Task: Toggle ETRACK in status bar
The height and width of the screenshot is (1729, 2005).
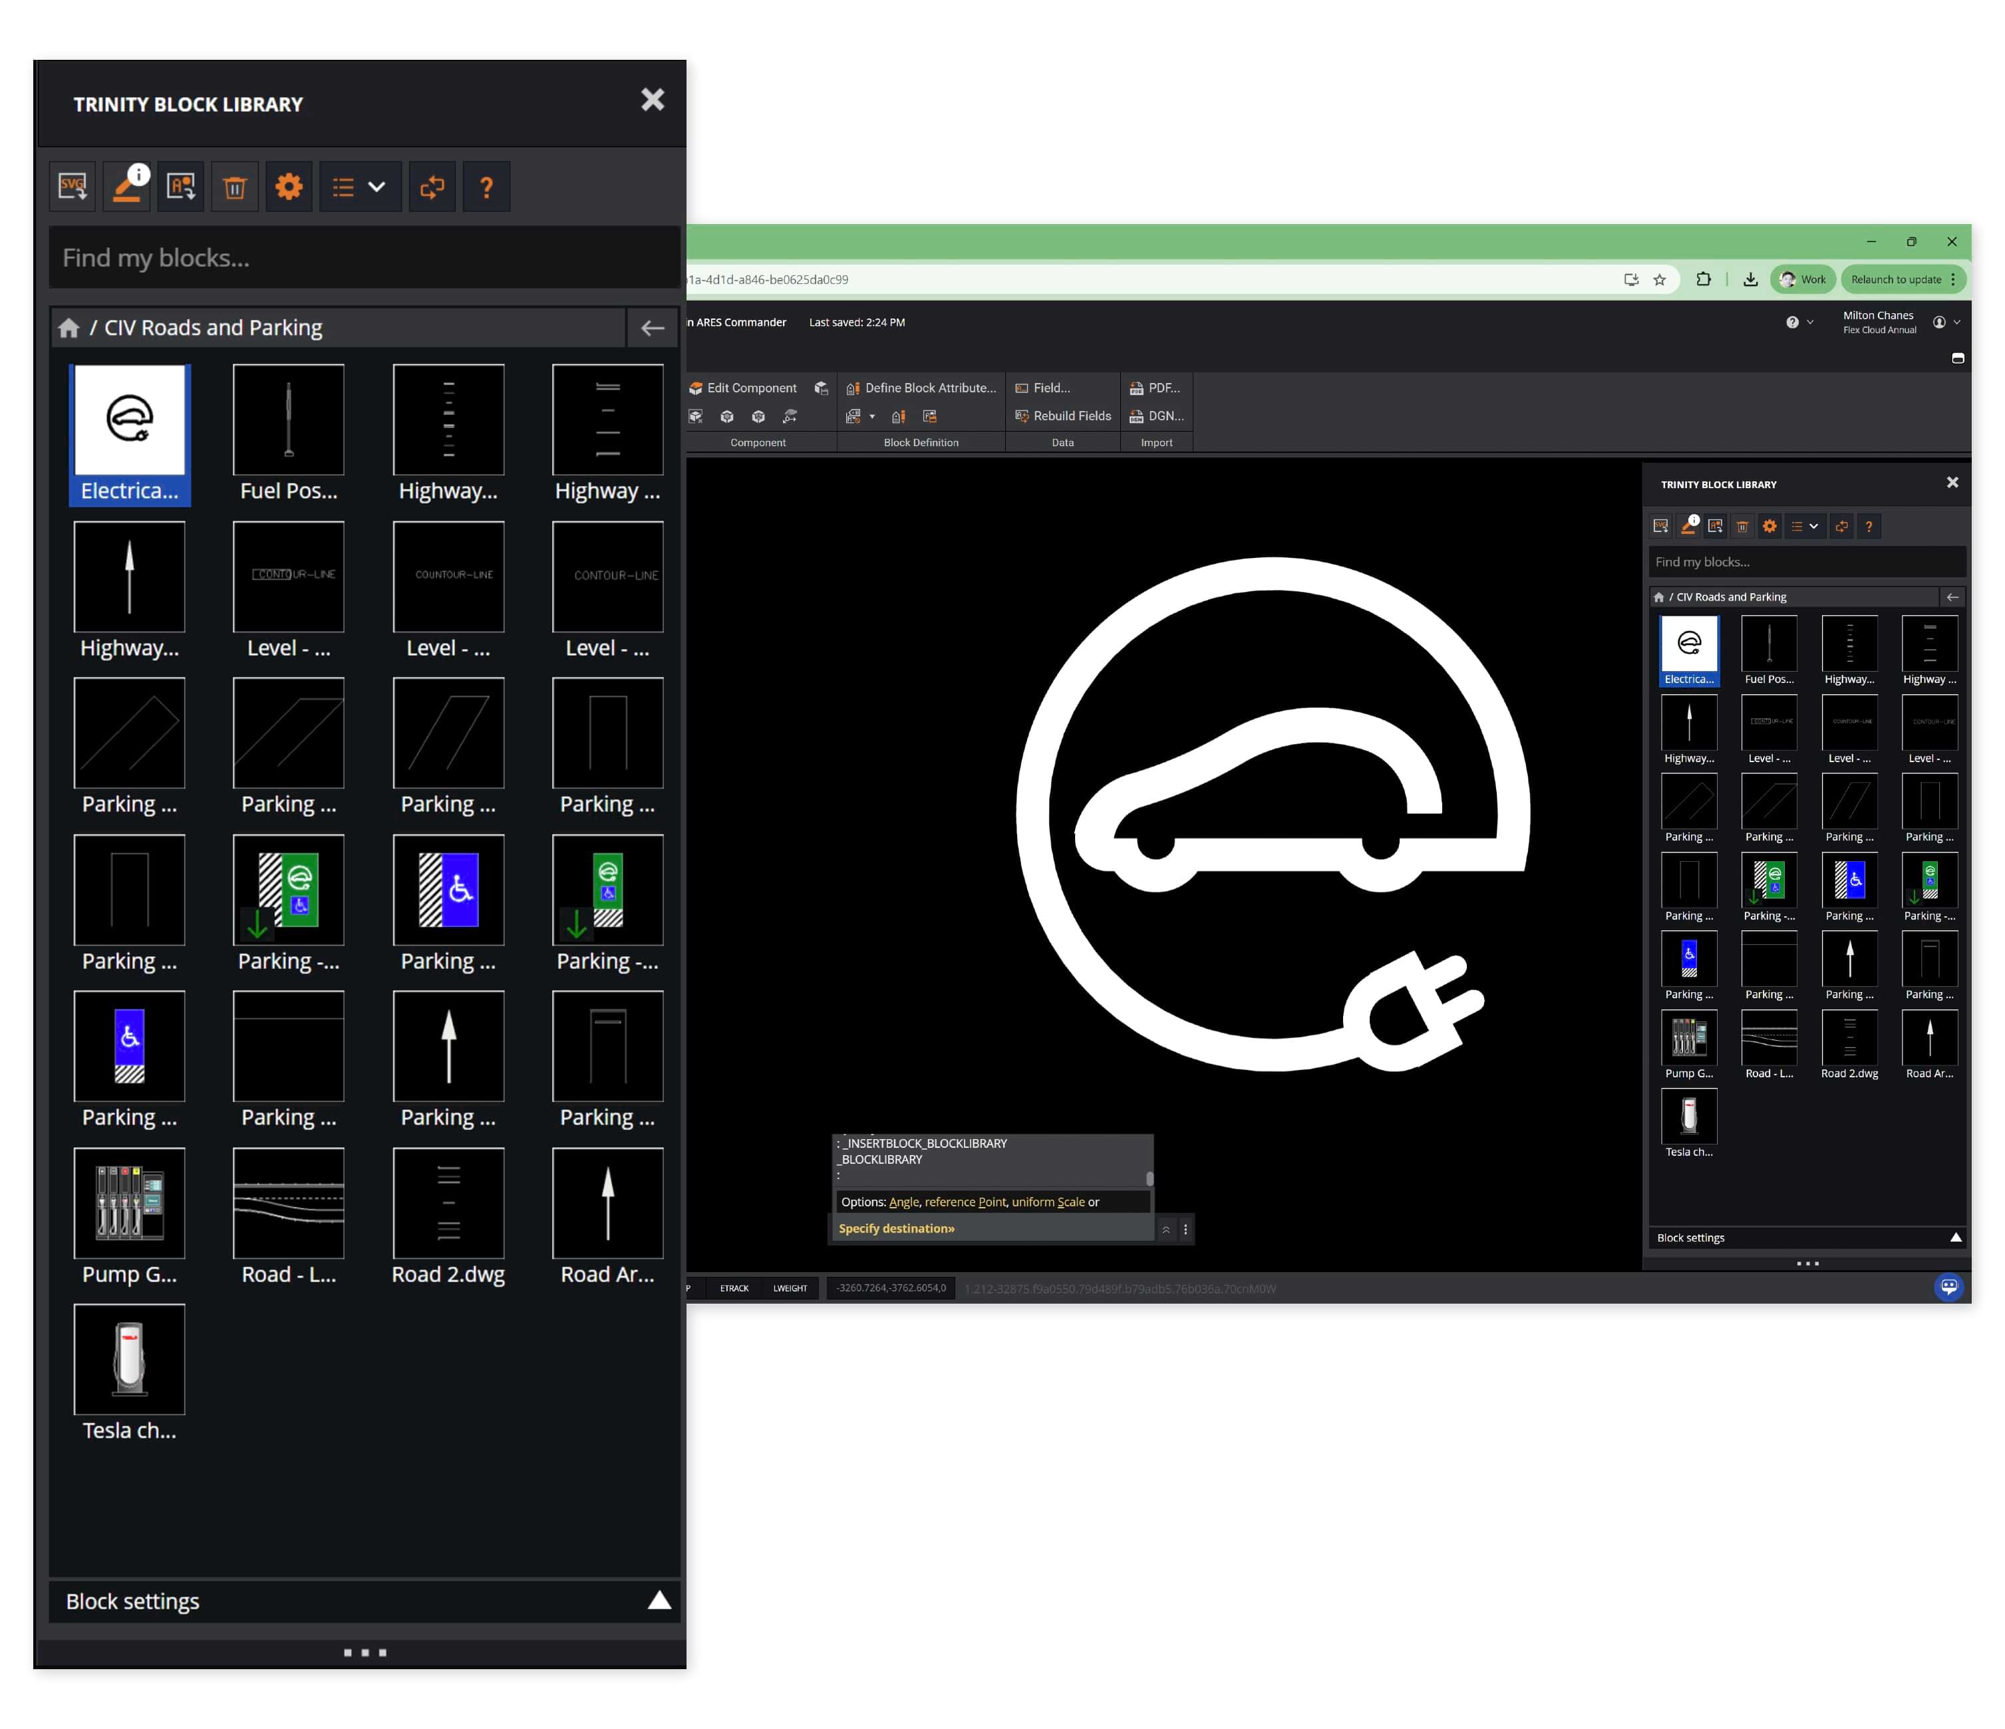Action: [734, 1288]
